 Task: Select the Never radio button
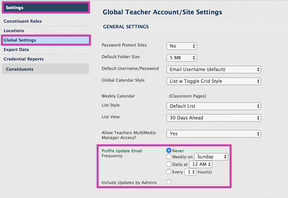tap(169, 150)
